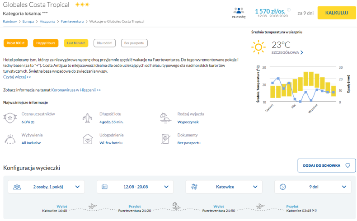Viewport: 357px width, 221px height.
Task: Open 'Czytaj więcej >>' link
Action: pyautogui.click(x=17, y=77)
